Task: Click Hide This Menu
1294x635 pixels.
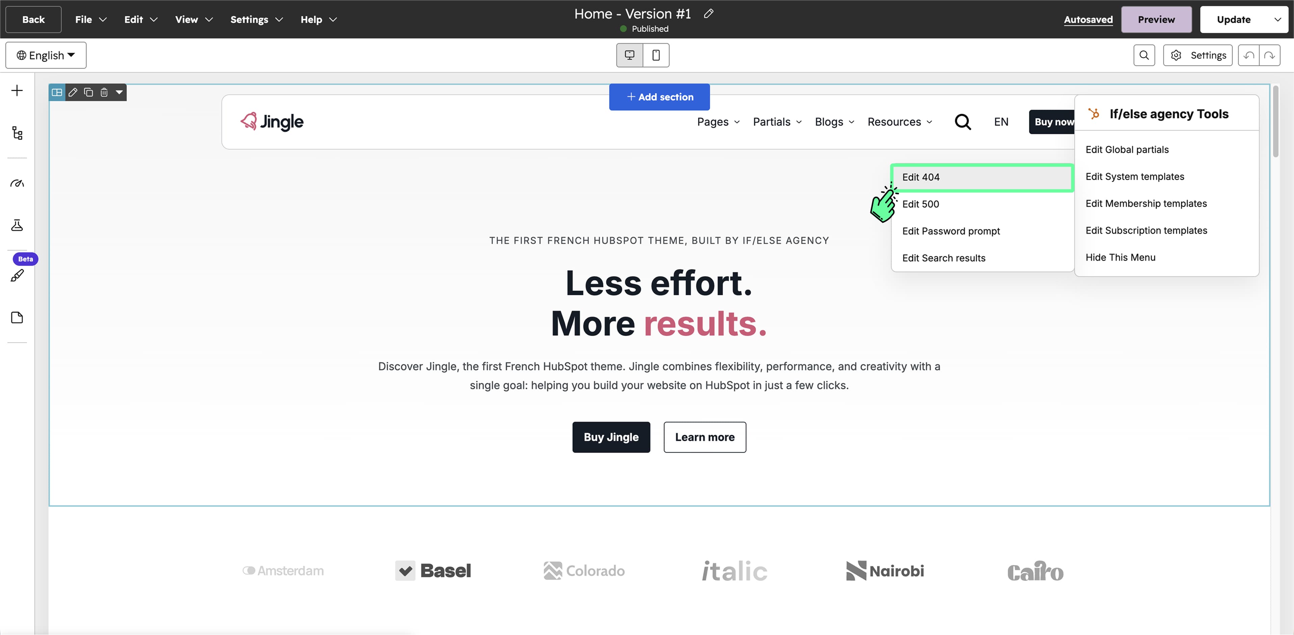Action: (x=1166, y=258)
